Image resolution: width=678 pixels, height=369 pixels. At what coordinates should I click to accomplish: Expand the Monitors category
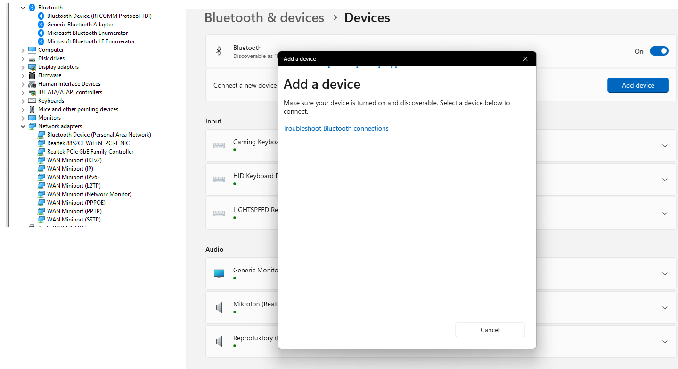[23, 118]
